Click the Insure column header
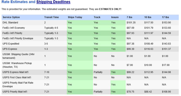This screenshot has height=96, width=181. point(115,17)
